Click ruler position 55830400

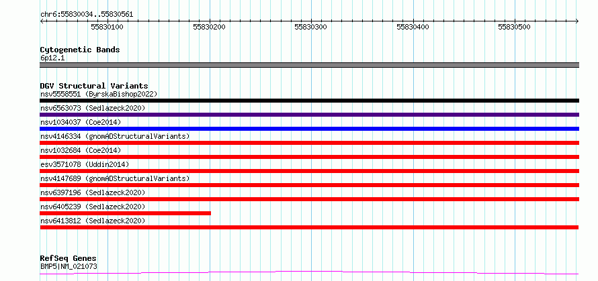pyautogui.click(x=413, y=27)
